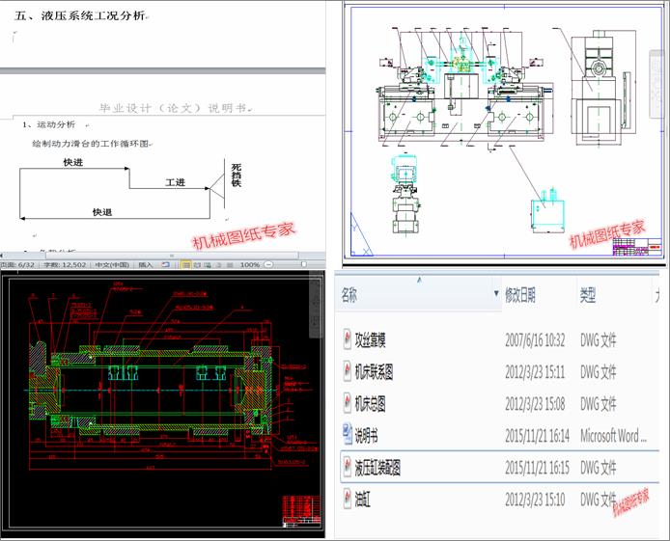Open the 说明书 Word document
Image resolution: width=670 pixels, height=541 pixels.
(366, 436)
